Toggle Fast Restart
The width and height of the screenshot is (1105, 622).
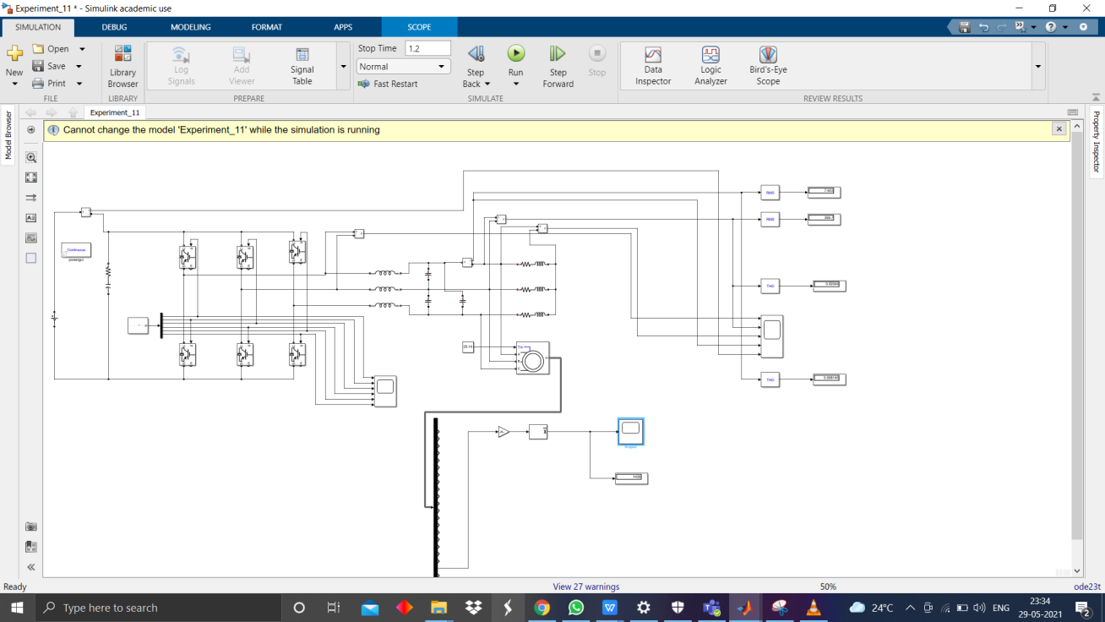pos(388,84)
